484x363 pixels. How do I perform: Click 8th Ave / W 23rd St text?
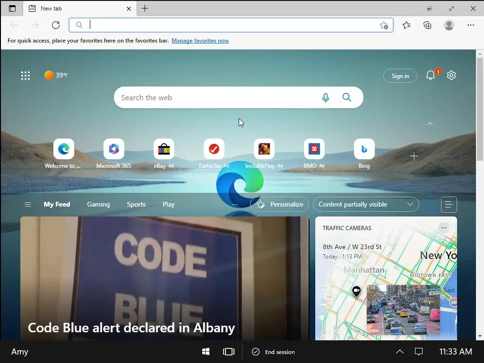(352, 247)
